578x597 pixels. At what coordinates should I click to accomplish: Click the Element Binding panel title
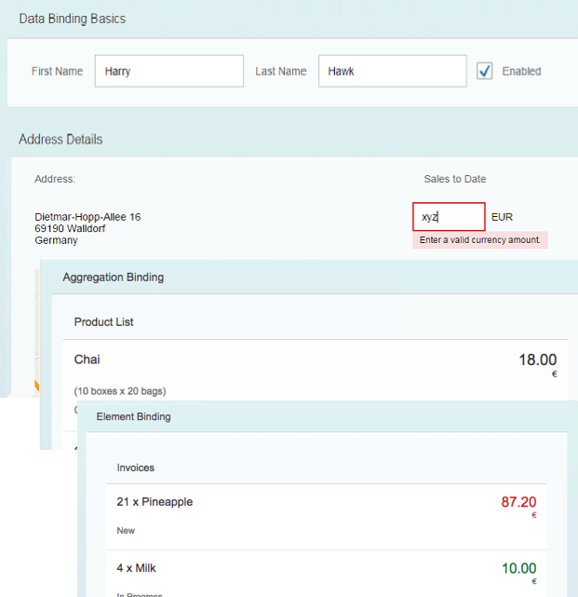[134, 416]
